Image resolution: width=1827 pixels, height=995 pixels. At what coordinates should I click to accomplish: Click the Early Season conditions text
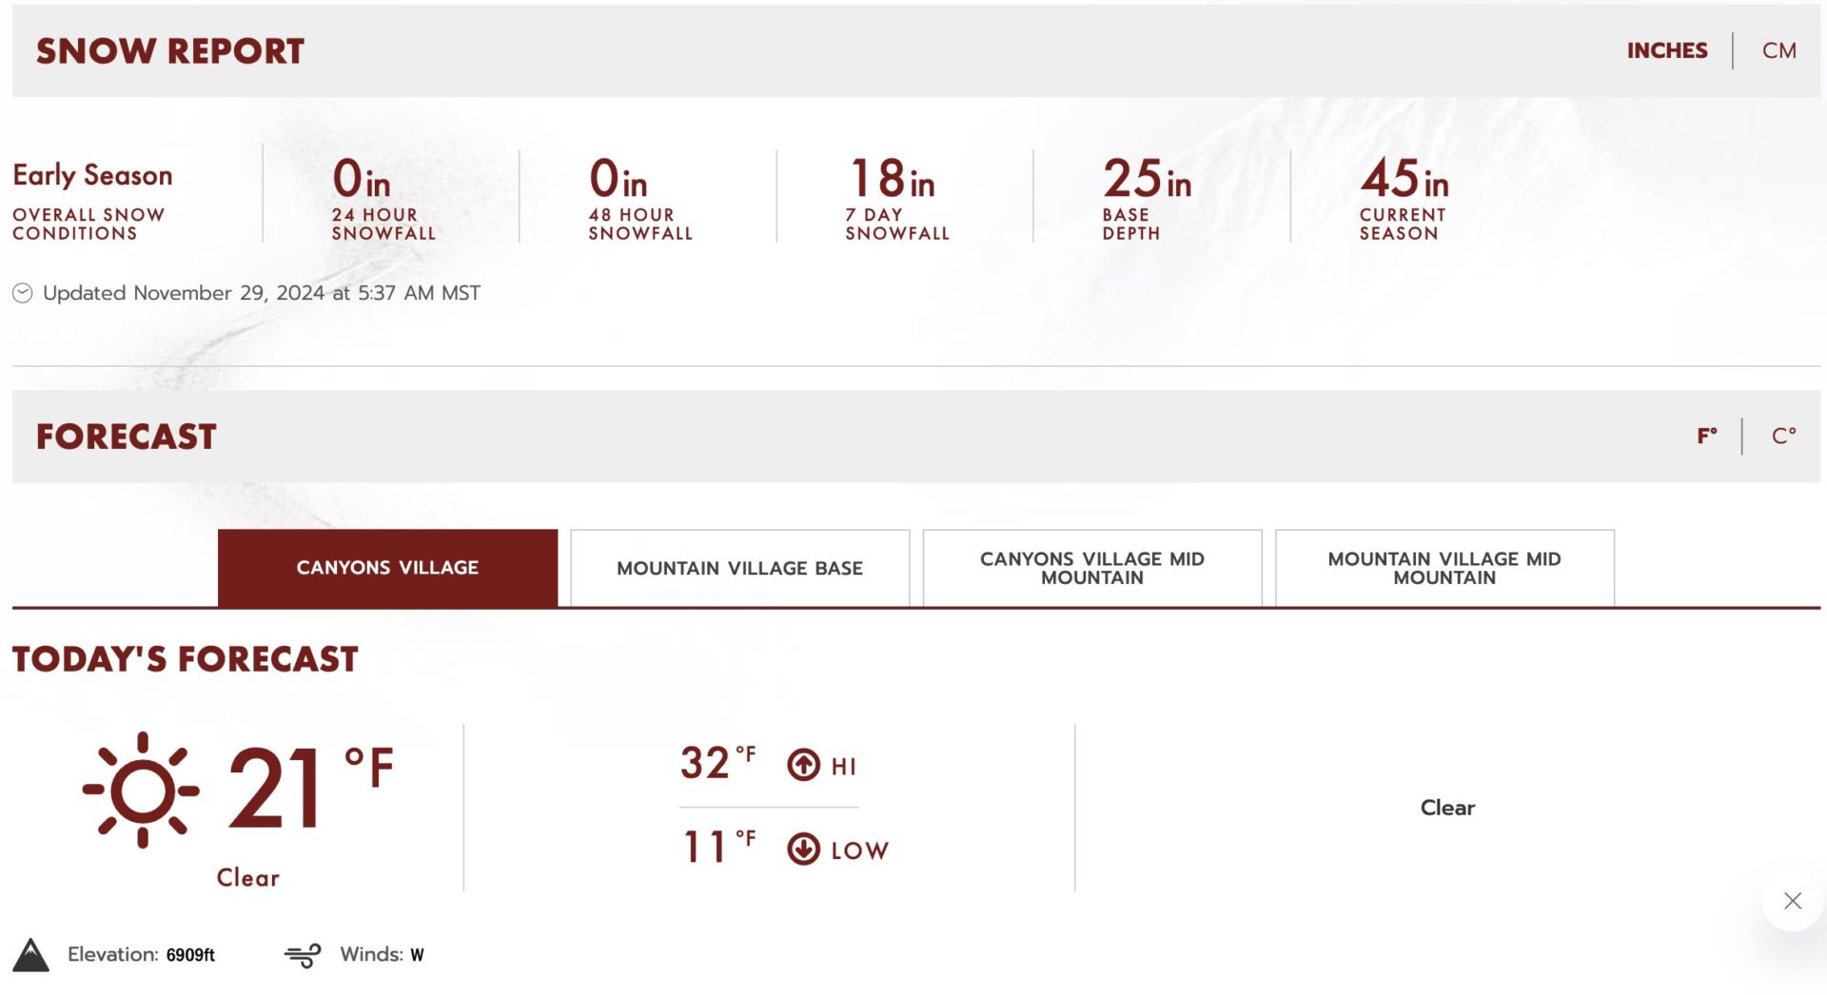(92, 175)
